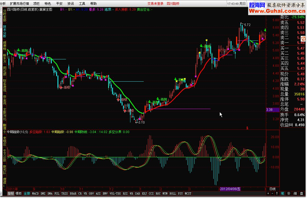Select the 模板 template tab
Image resolution: width=307 pixels, height=198 pixels.
[x=19, y=194]
